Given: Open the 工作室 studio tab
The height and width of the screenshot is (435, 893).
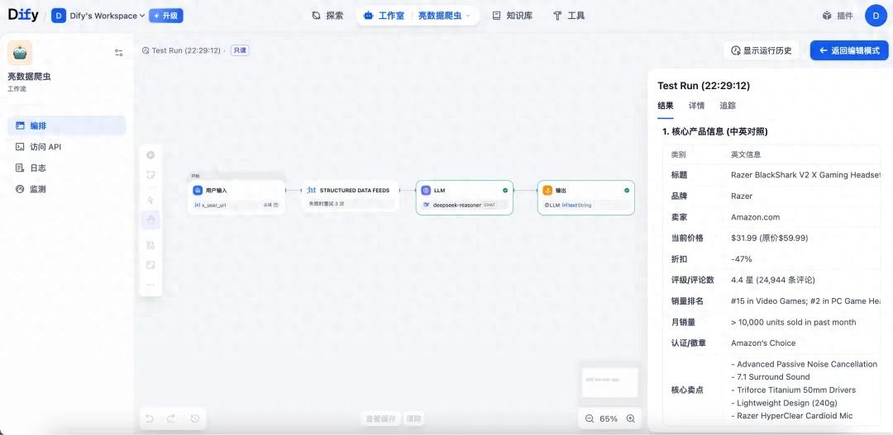Looking at the screenshot, I should [384, 16].
